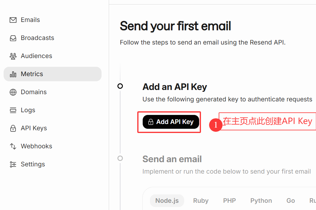Switch to the Ruby code tab
The image size is (316, 210).
click(201, 201)
